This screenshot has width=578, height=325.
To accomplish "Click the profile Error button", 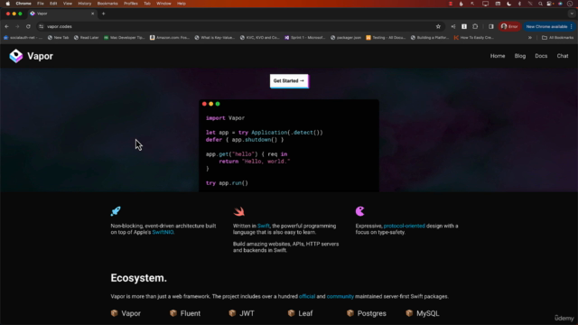I will pos(509,26).
